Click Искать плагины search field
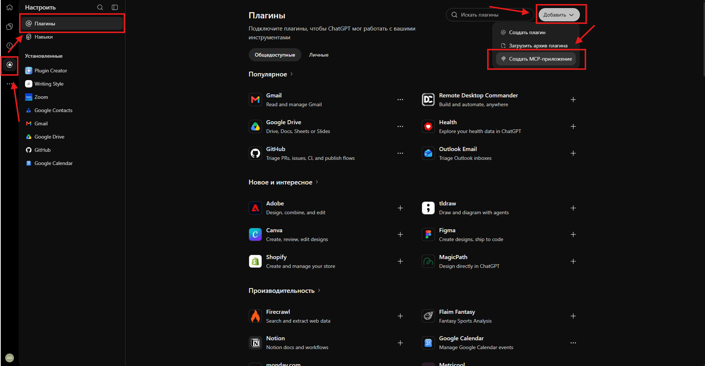This screenshot has width=705, height=366. coord(490,15)
